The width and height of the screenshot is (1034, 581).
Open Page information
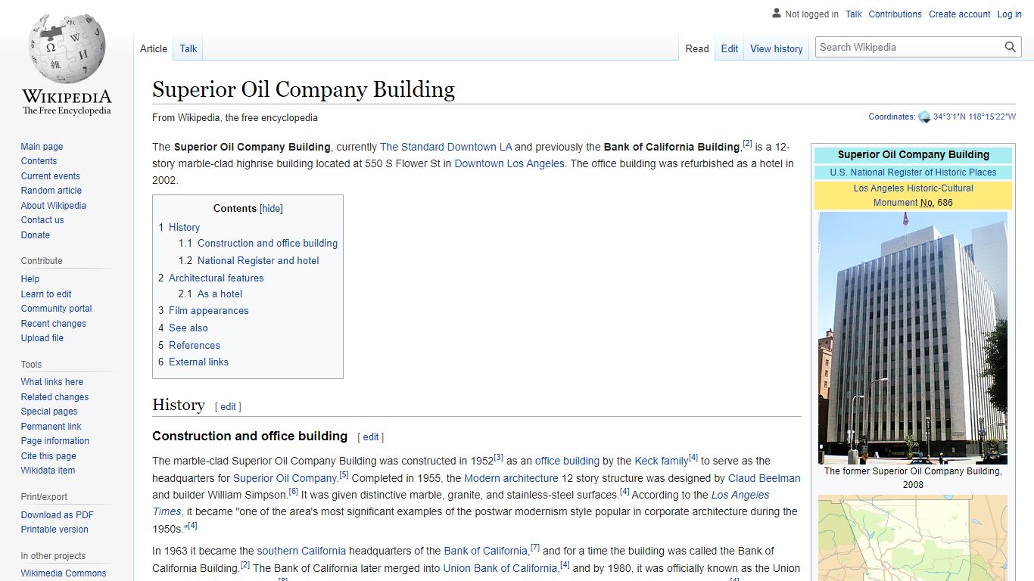(55, 441)
